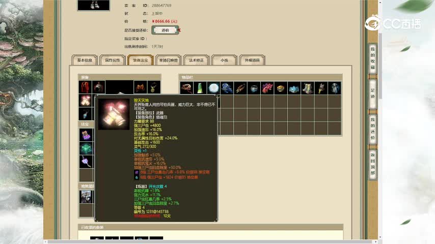Switch to the 坐骑召唤兽 tab
435x244 pixels.
169,60
